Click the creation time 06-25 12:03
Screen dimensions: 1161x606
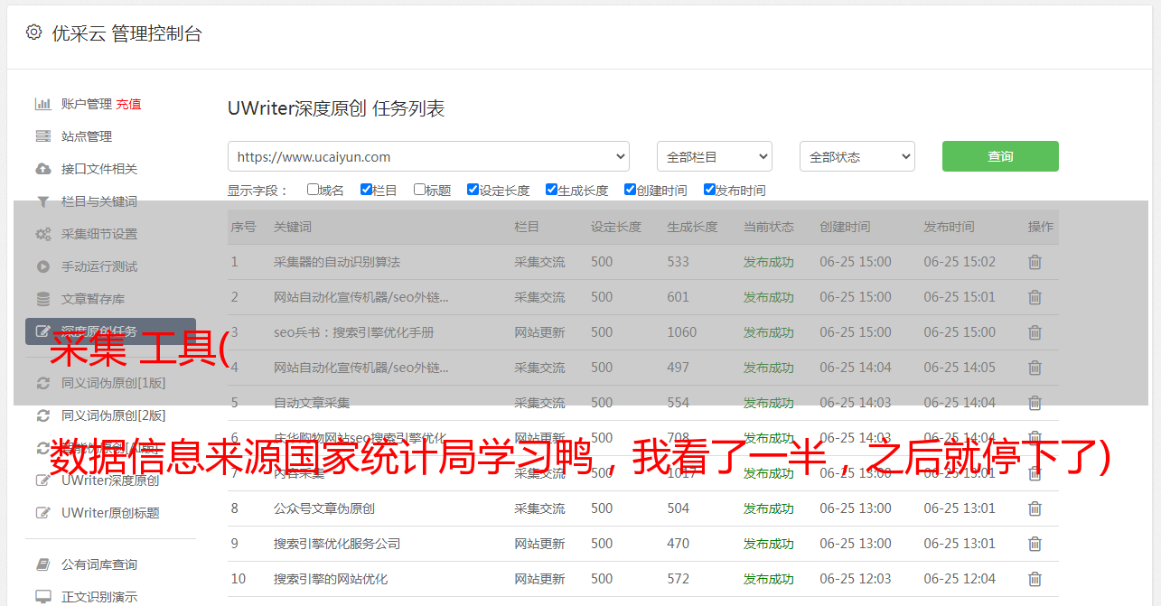(856, 579)
